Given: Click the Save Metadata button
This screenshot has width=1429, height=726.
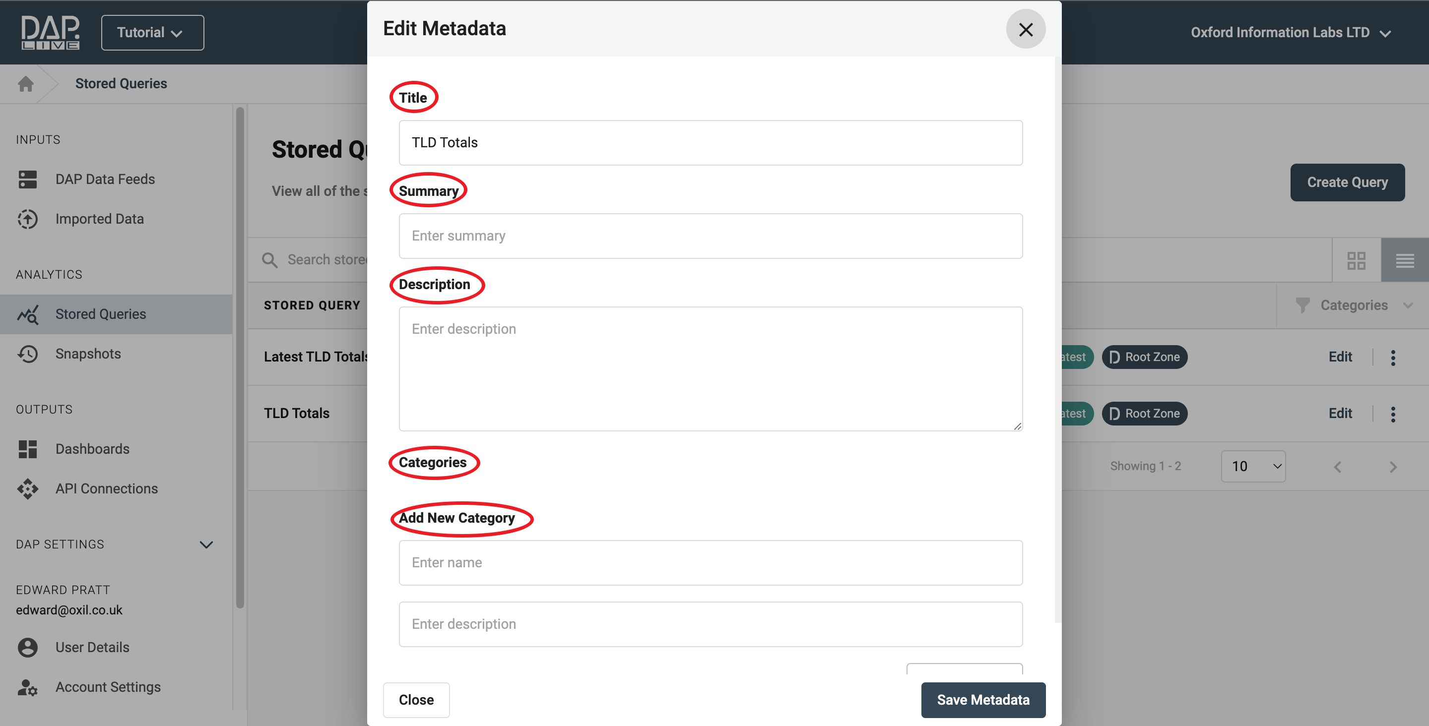Looking at the screenshot, I should pyautogui.click(x=983, y=700).
